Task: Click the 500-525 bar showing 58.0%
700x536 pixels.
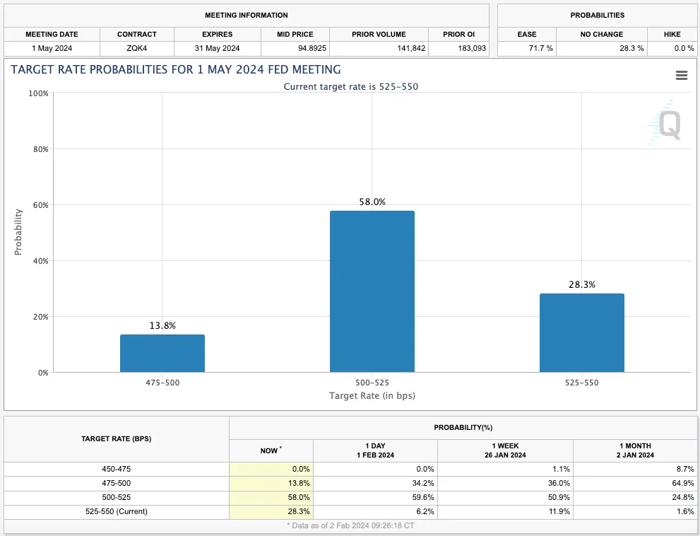Action: pyautogui.click(x=372, y=291)
